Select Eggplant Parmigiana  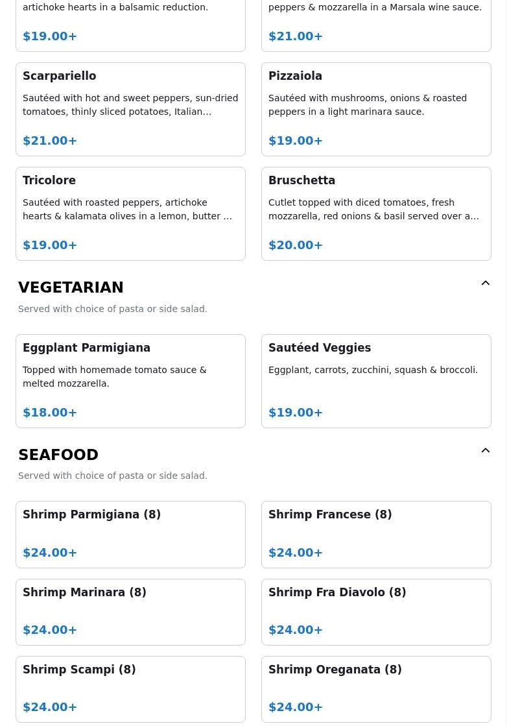coord(130,381)
